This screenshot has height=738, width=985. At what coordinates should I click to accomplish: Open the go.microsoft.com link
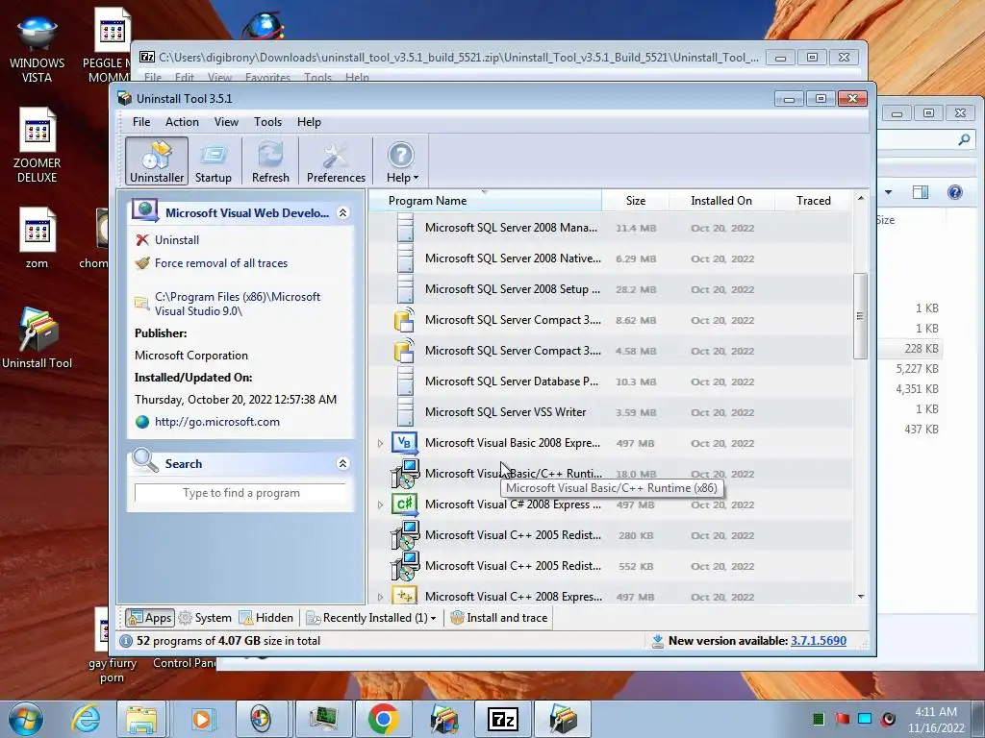point(216,422)
